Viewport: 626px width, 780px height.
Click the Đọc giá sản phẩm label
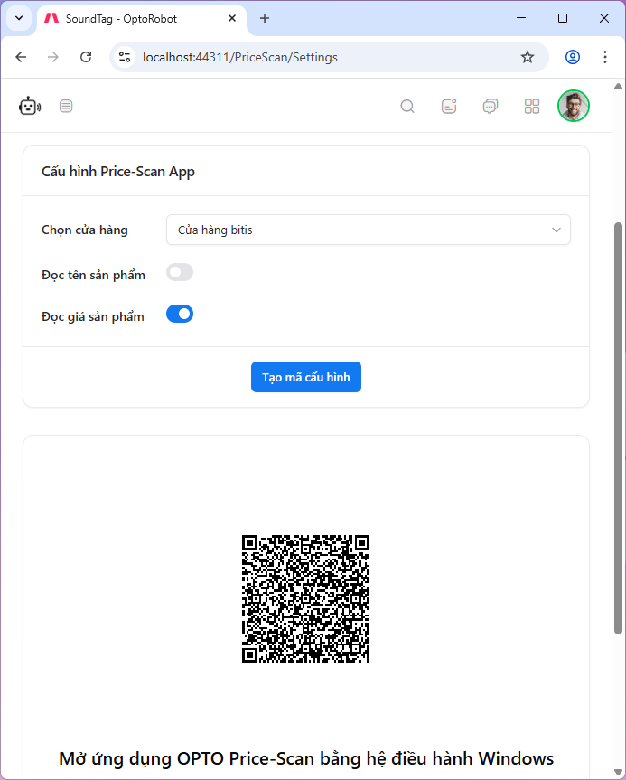click(93, 317)
